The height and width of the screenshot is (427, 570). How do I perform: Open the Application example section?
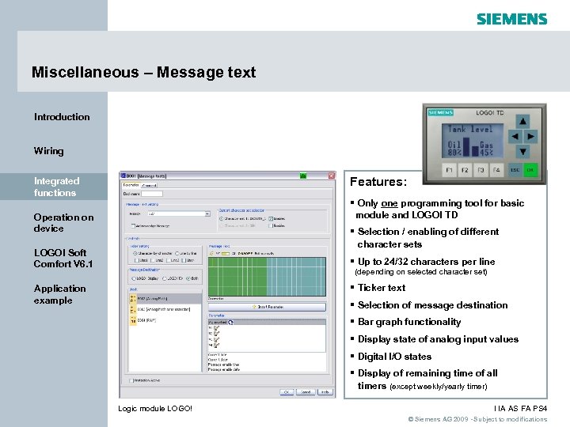[59, 294]
